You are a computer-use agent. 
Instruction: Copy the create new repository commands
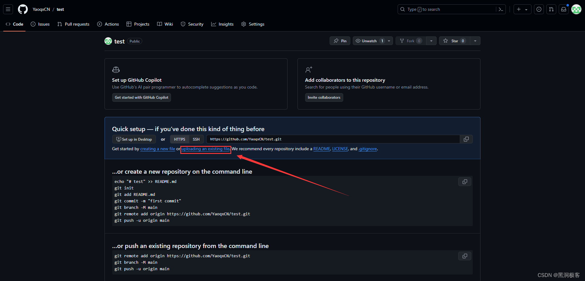pyautogui.click(x=465, y=182)
